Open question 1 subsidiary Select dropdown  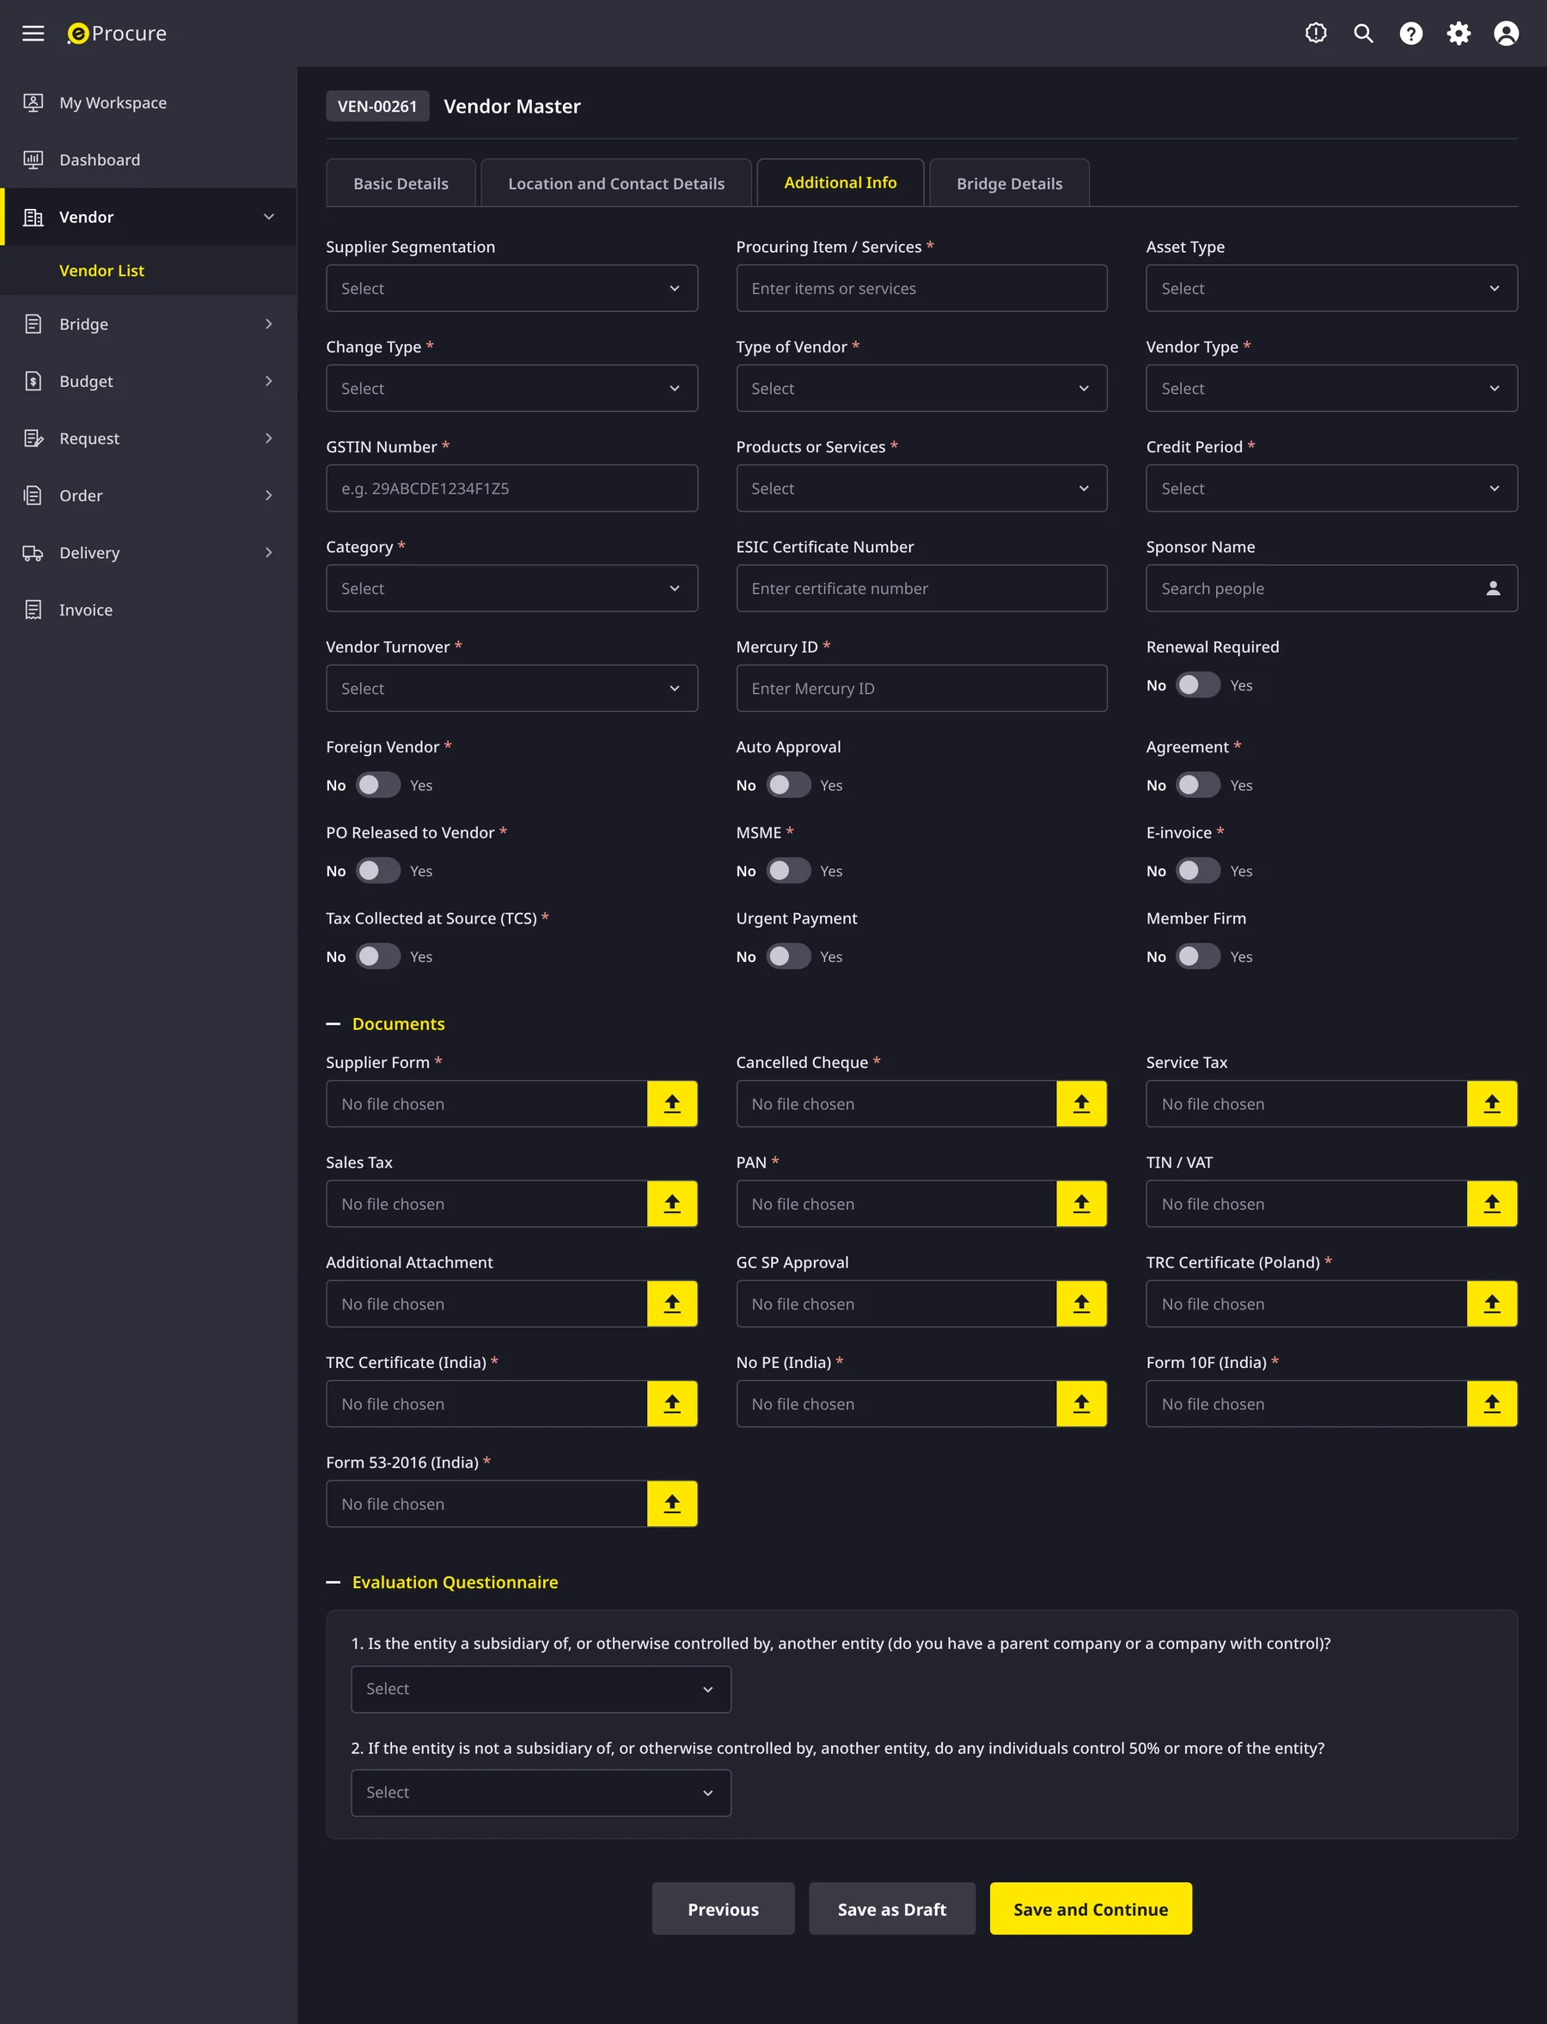tap(541, 1689)
